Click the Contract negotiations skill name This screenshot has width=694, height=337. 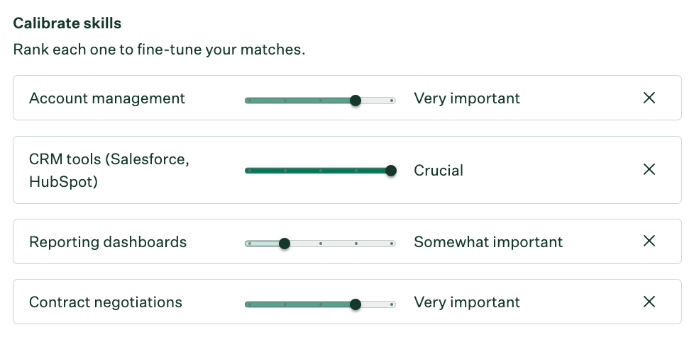pos(106,302)
